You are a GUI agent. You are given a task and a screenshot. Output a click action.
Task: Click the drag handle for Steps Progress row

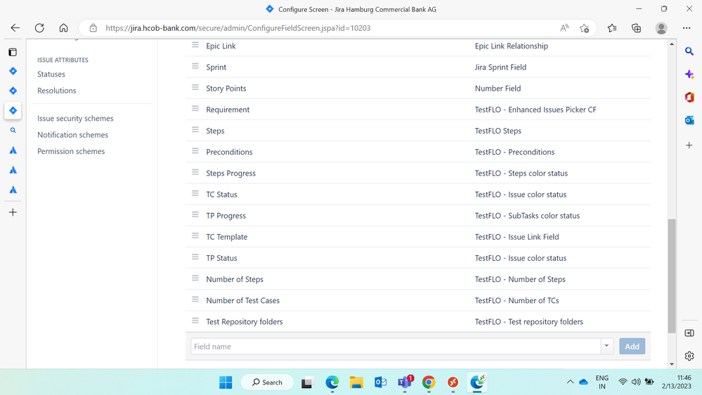click(195, 172)
